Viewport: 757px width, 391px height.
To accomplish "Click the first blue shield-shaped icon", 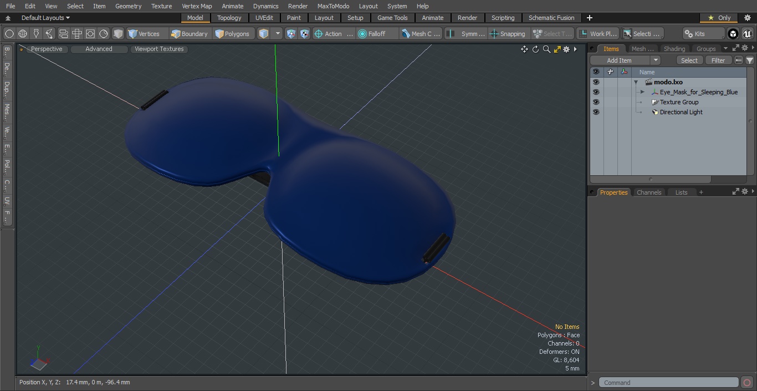I will coord(291,34).
